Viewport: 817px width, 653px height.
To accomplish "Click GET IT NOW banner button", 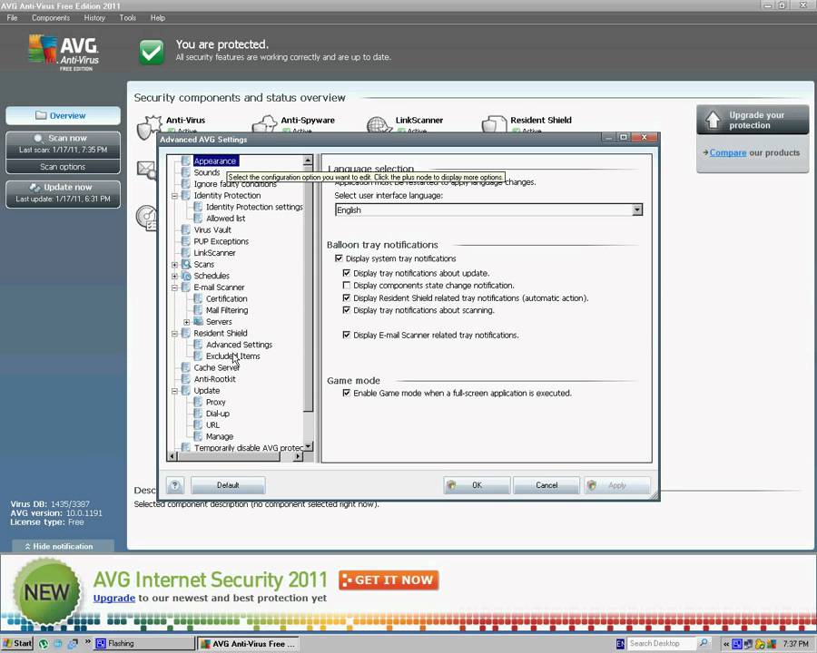I will coord(389,580).
